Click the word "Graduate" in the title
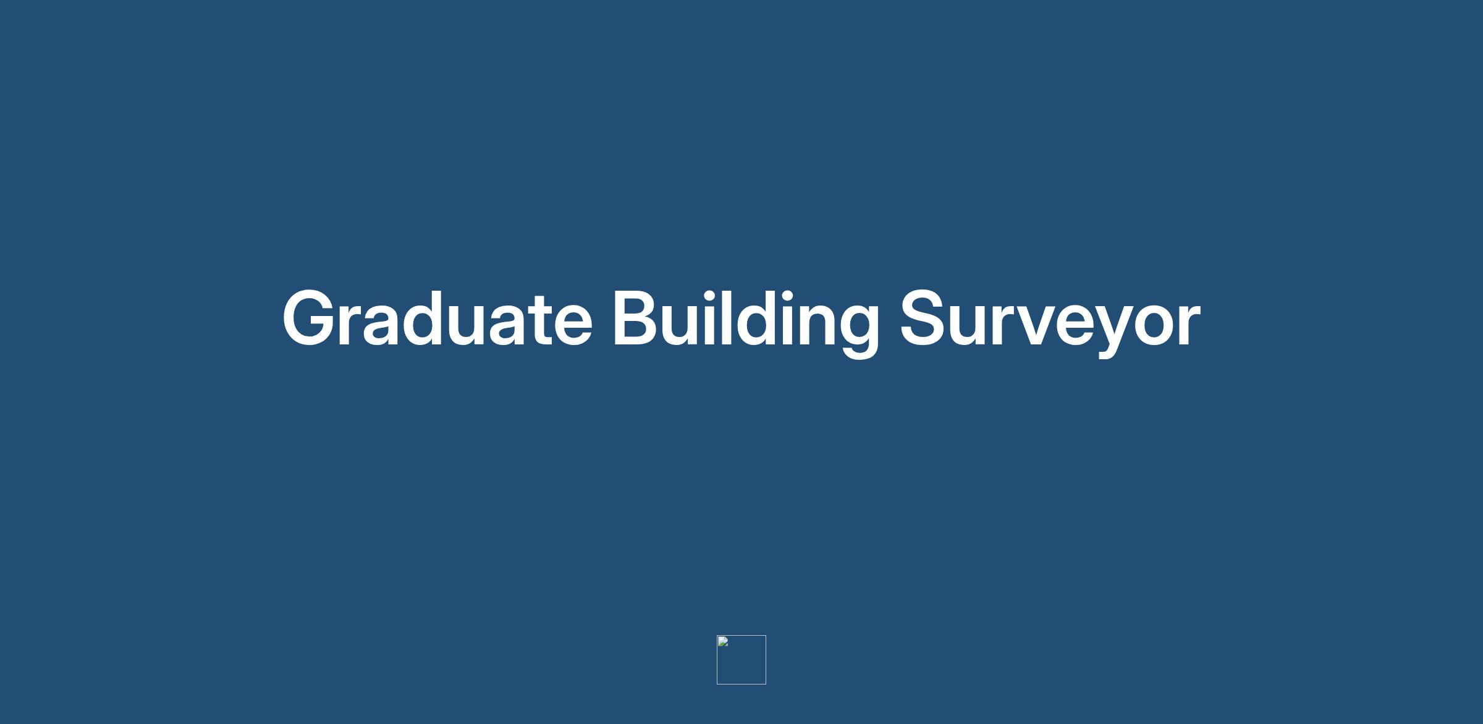The height and width of the screenshot is (724, 1483). [437, 318]
